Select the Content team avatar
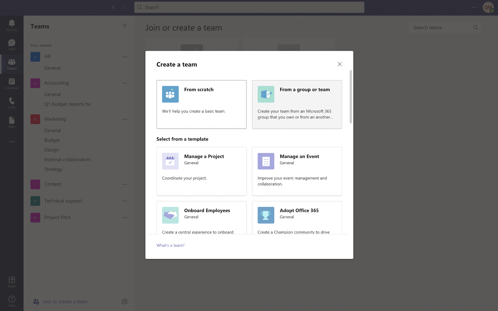This screenshot has width=498, height=311. 35,184
